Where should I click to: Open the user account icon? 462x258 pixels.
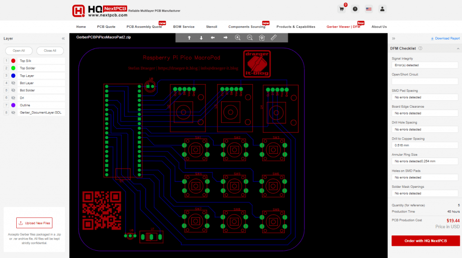tap(383, 9)
